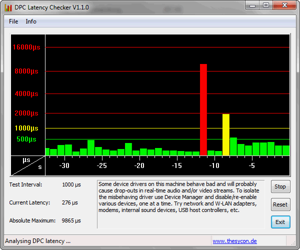Screen dimensions: 300x250
Task: Click the DPC Latency Checker title bar icon
Action: point(8,7)
